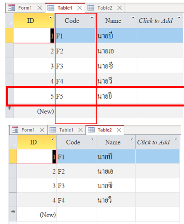Click the Form1 form icon in upper tab bar
The height and width of the screenshot is (224, 184).
coord(11,8)
